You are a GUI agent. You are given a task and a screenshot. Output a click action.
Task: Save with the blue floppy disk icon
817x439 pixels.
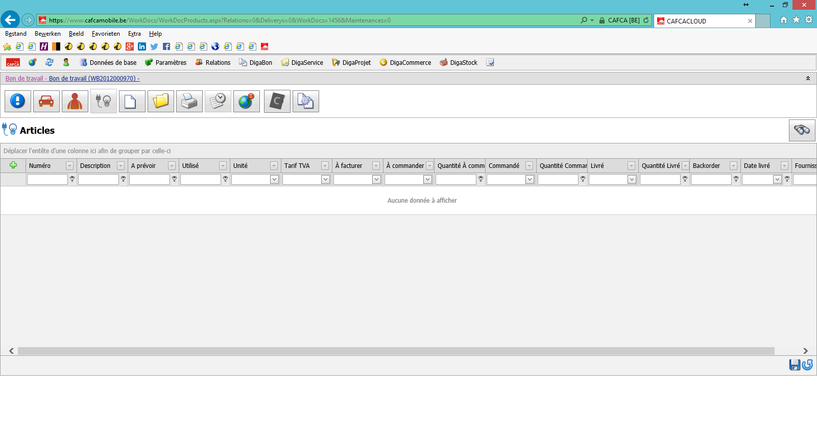tap(795, 364)
